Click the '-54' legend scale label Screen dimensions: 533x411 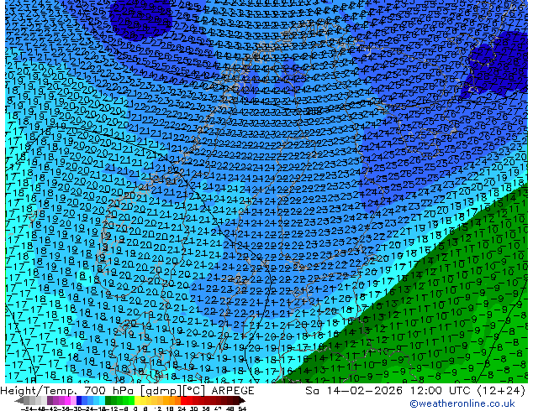27,408
